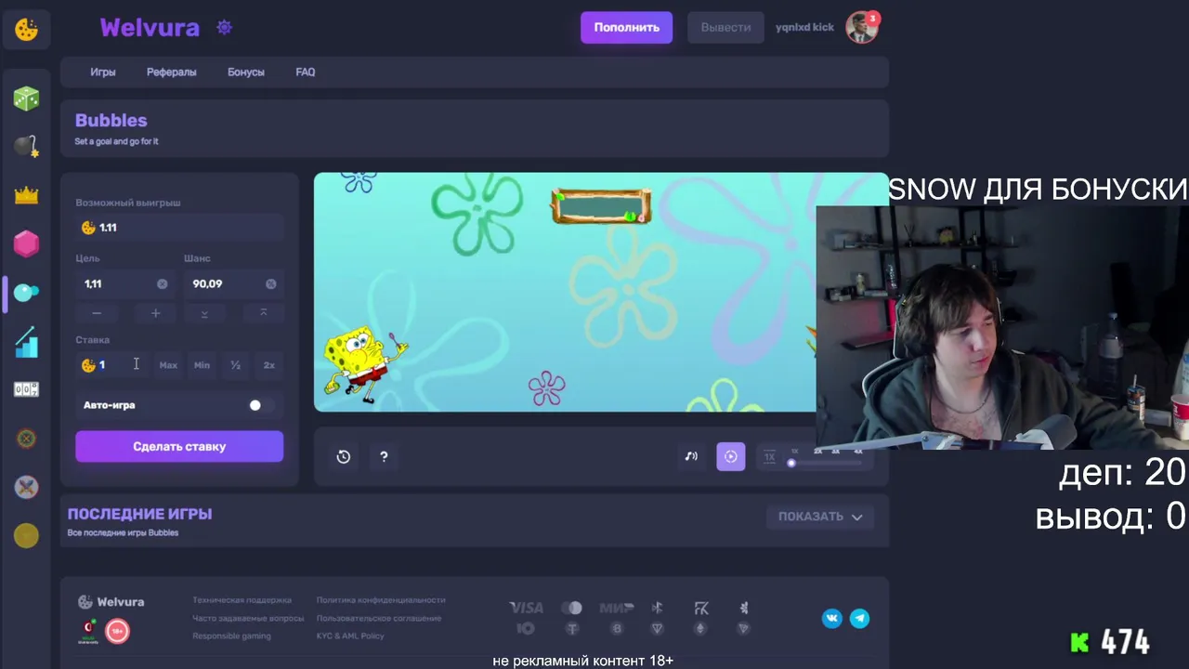
Task: Open the VK social link
Action: [832, 618]
